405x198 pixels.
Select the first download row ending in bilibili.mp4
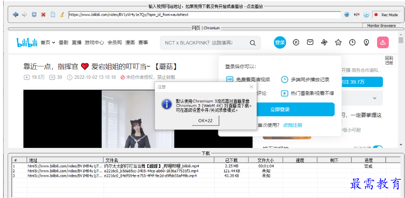coord(151,166)
